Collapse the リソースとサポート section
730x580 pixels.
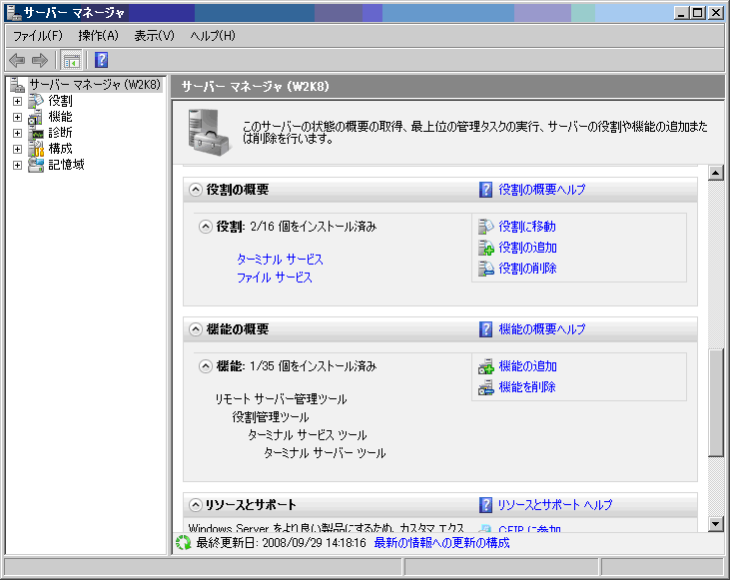pyautogui.click(x=196, y=505)
